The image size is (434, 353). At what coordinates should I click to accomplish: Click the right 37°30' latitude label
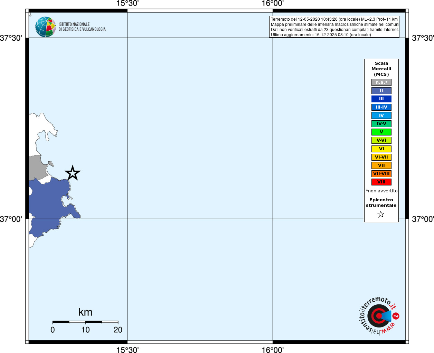[x=423, y=38]
